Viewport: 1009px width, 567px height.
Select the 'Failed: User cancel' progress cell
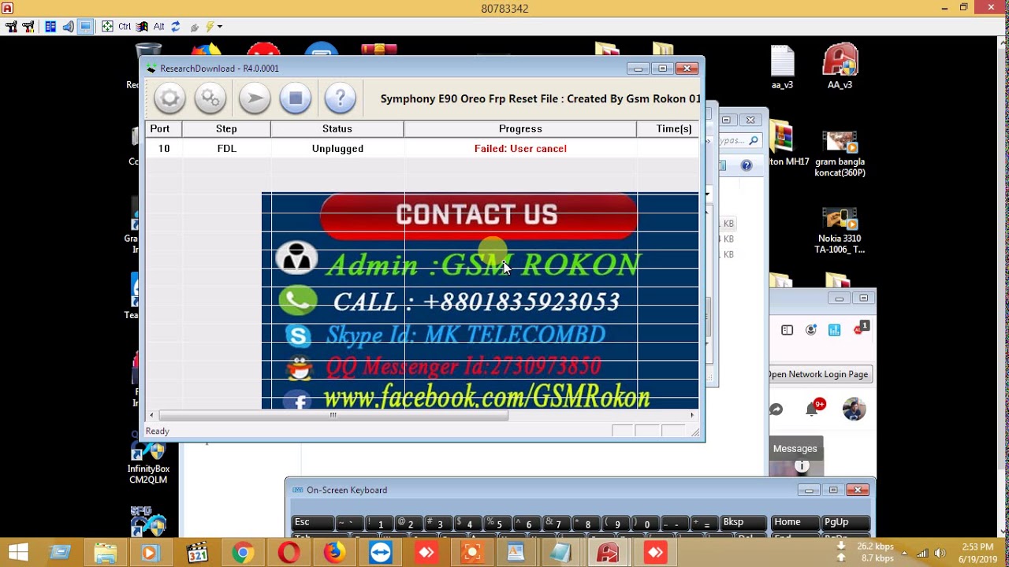(x=520, y=148)
